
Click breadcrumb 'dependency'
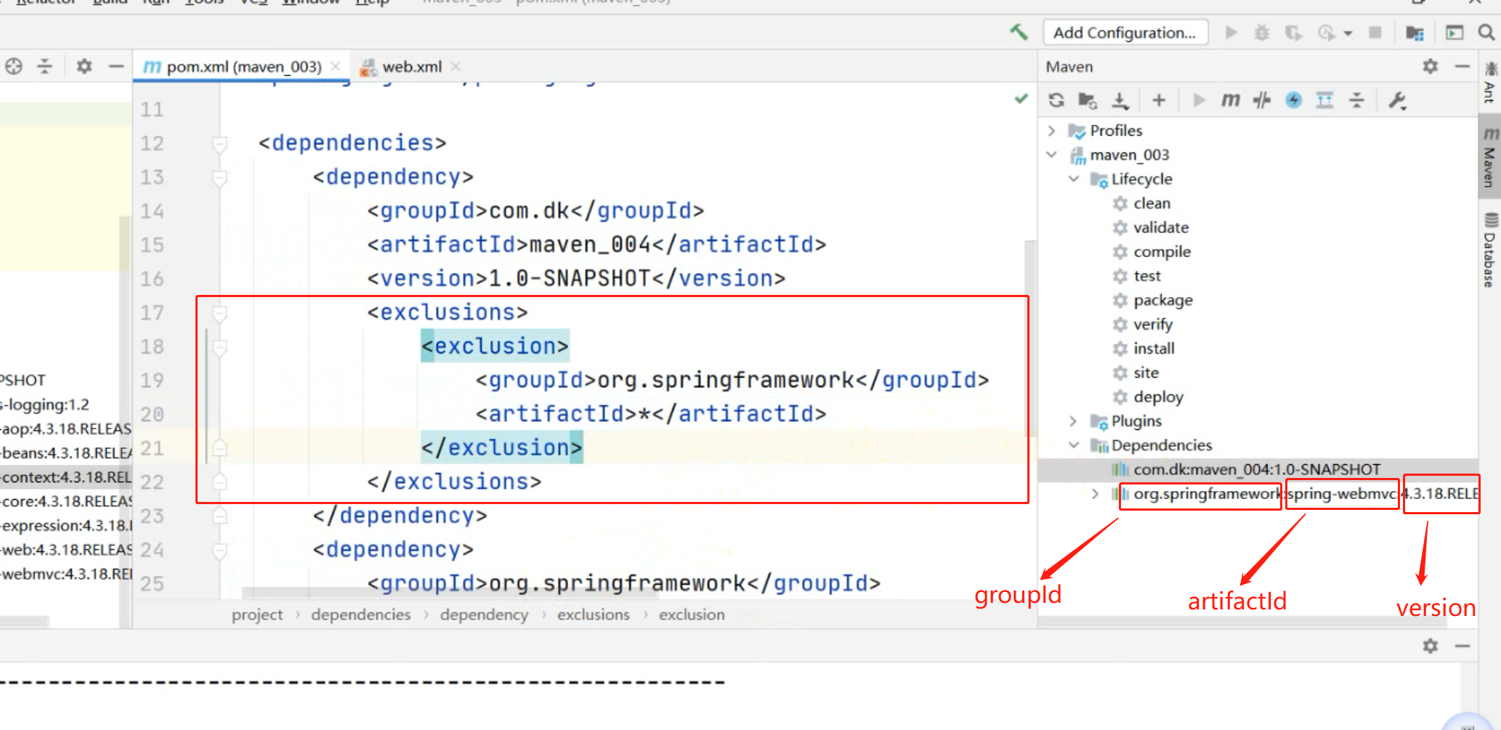click(x=484, y=615)
